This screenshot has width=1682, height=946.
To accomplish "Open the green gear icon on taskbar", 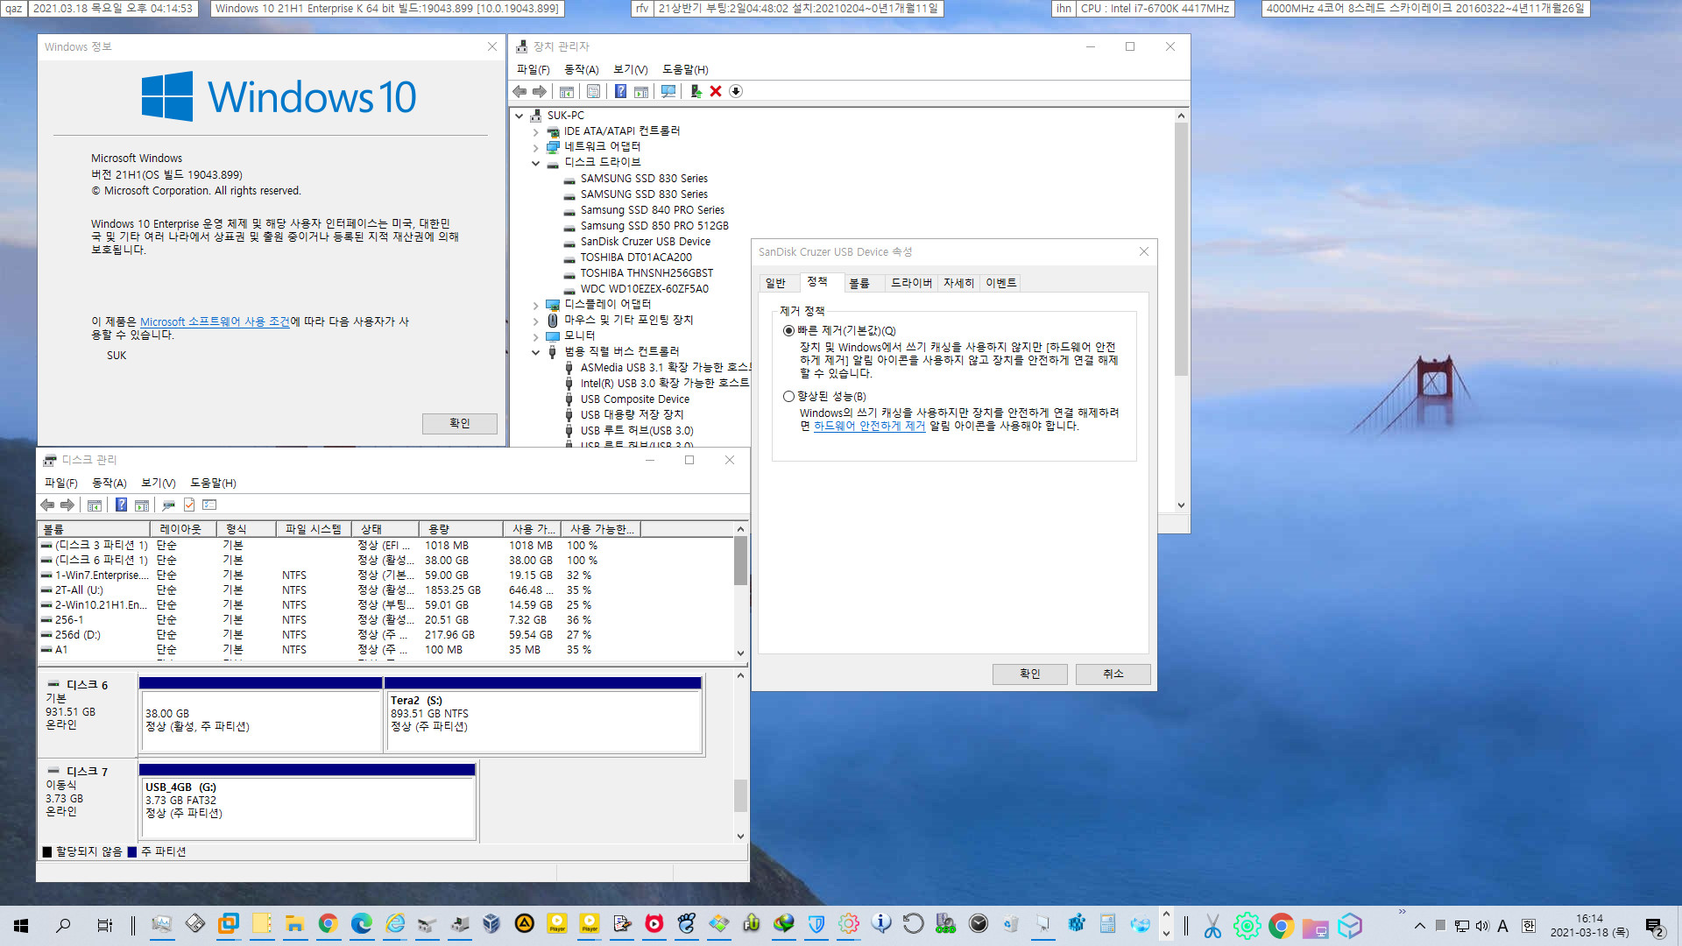I will pos(1247,926).
